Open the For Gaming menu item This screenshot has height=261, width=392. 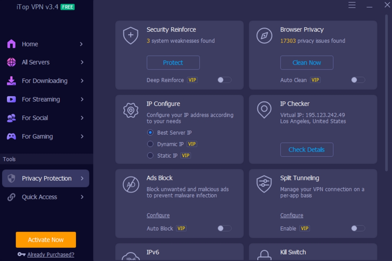click(46, 136)
